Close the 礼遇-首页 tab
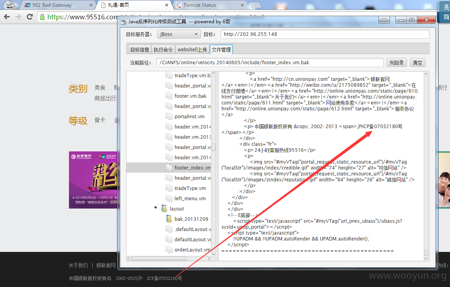Viewport: 450px width, 287px height. pyautogui.click(x=166, y=5)
